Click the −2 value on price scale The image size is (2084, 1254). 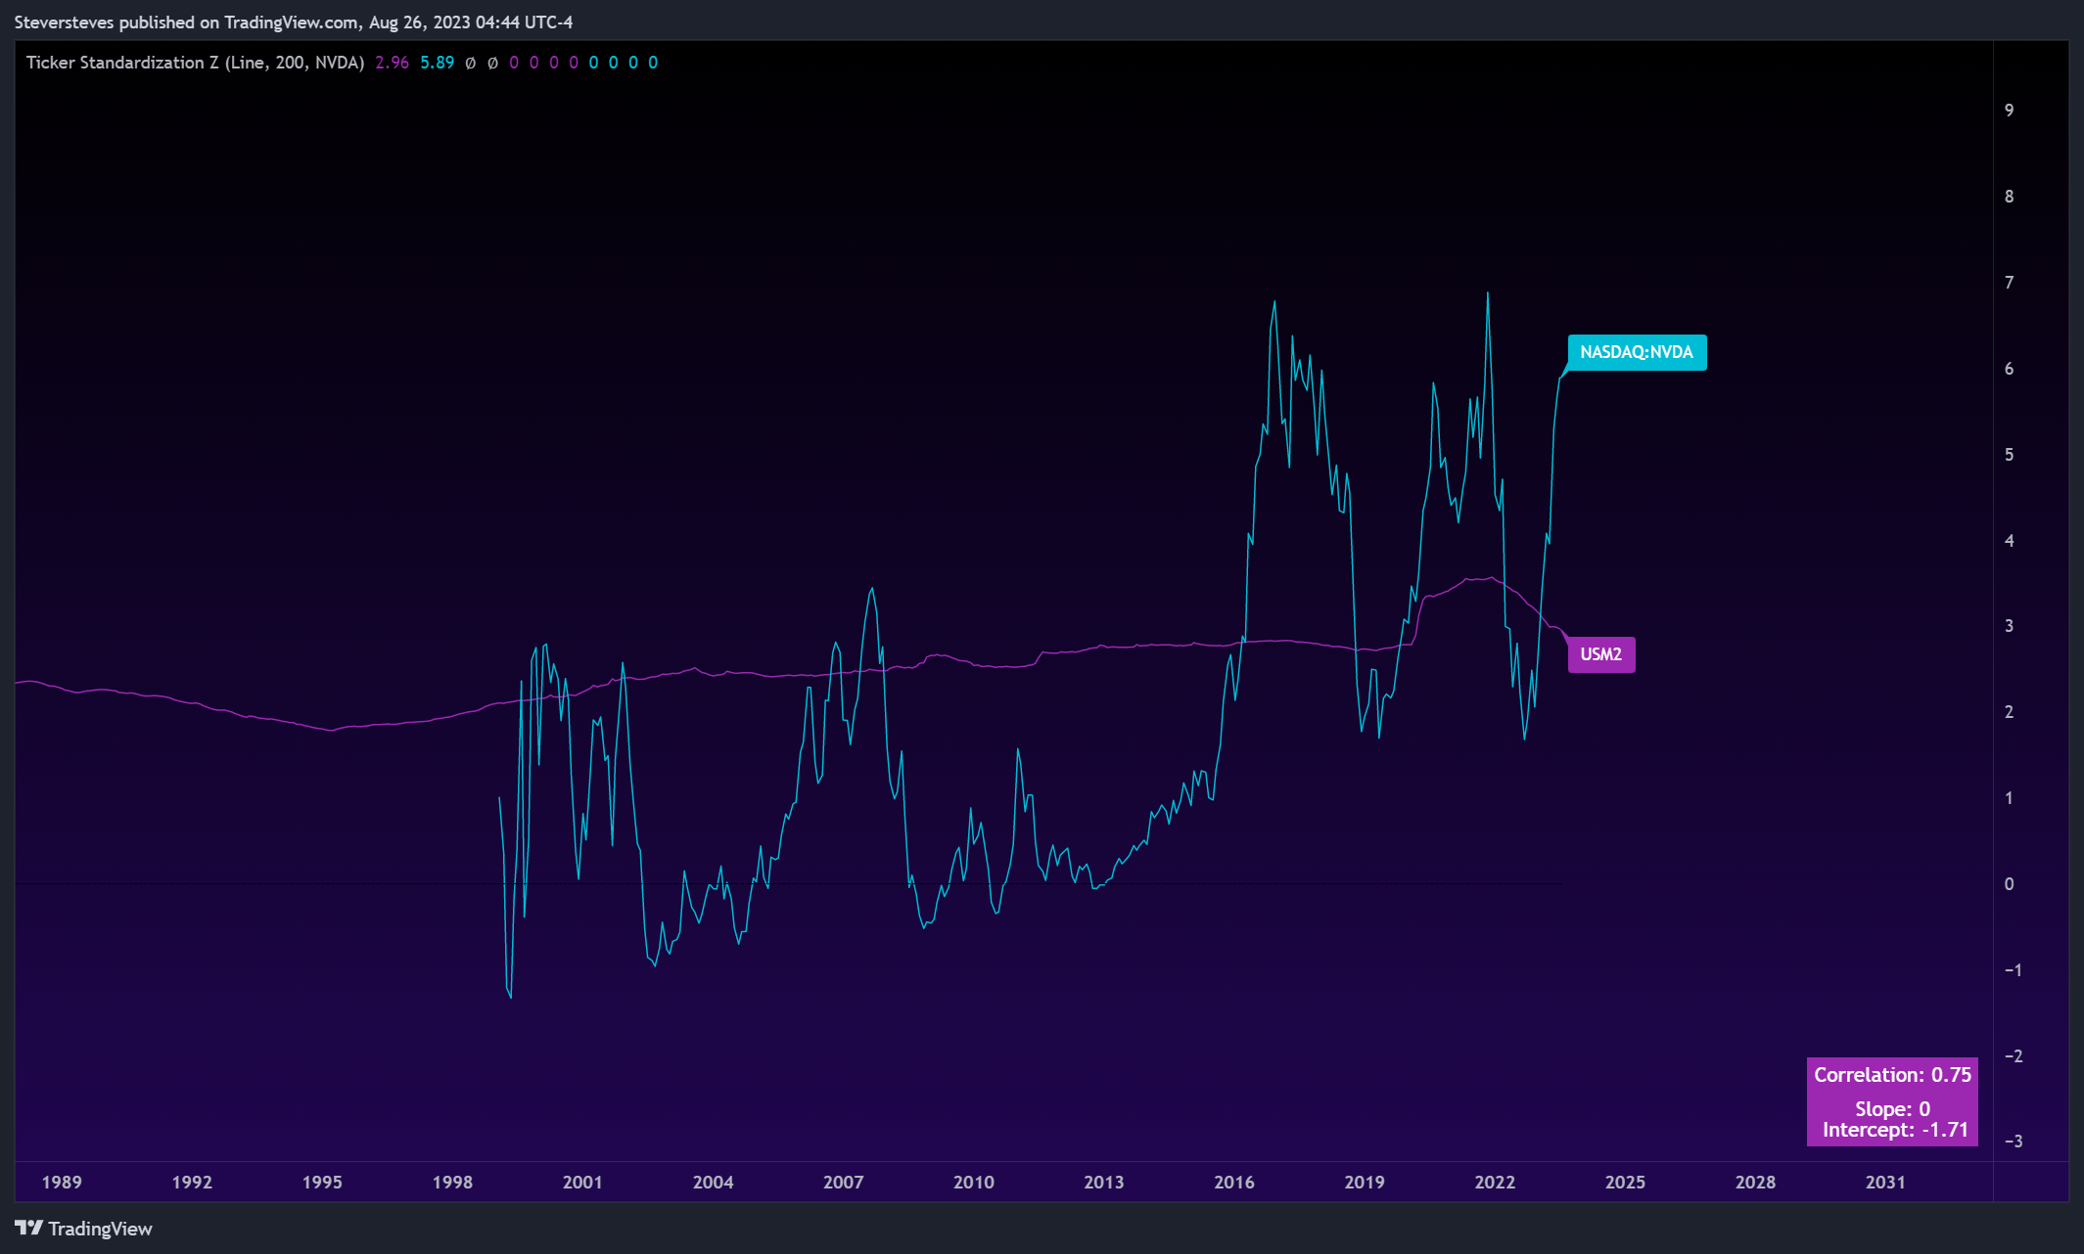[x=2013, y=1056]
